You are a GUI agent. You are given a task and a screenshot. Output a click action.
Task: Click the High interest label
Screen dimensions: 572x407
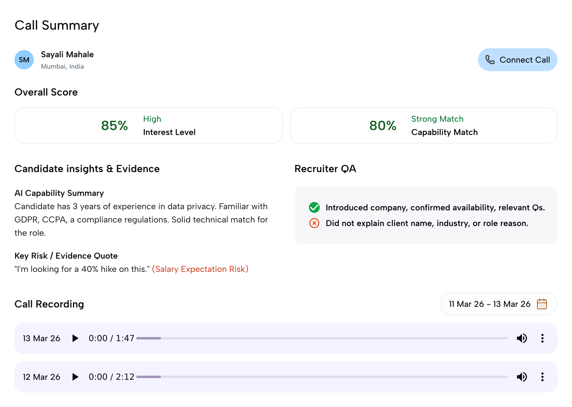152,119
